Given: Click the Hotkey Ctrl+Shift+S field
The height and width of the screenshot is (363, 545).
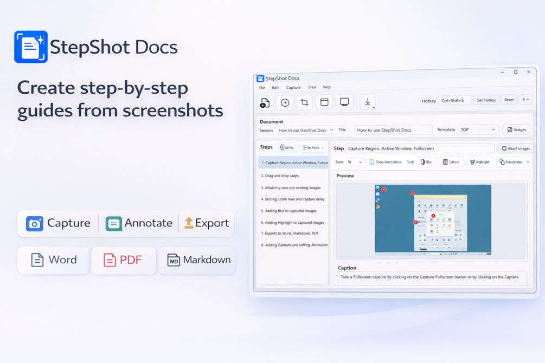Looking at the screenshot, I should 454,100.
